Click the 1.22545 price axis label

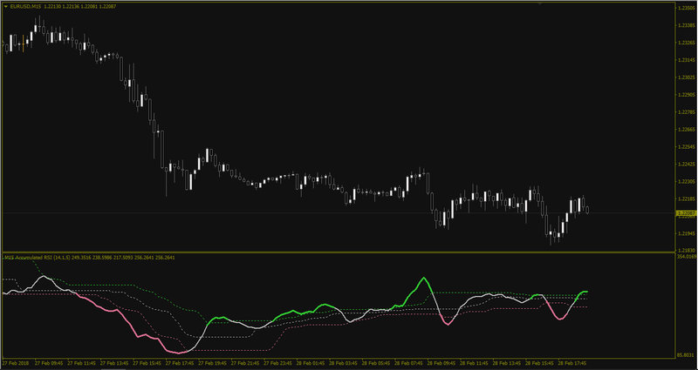pos(686,146)
